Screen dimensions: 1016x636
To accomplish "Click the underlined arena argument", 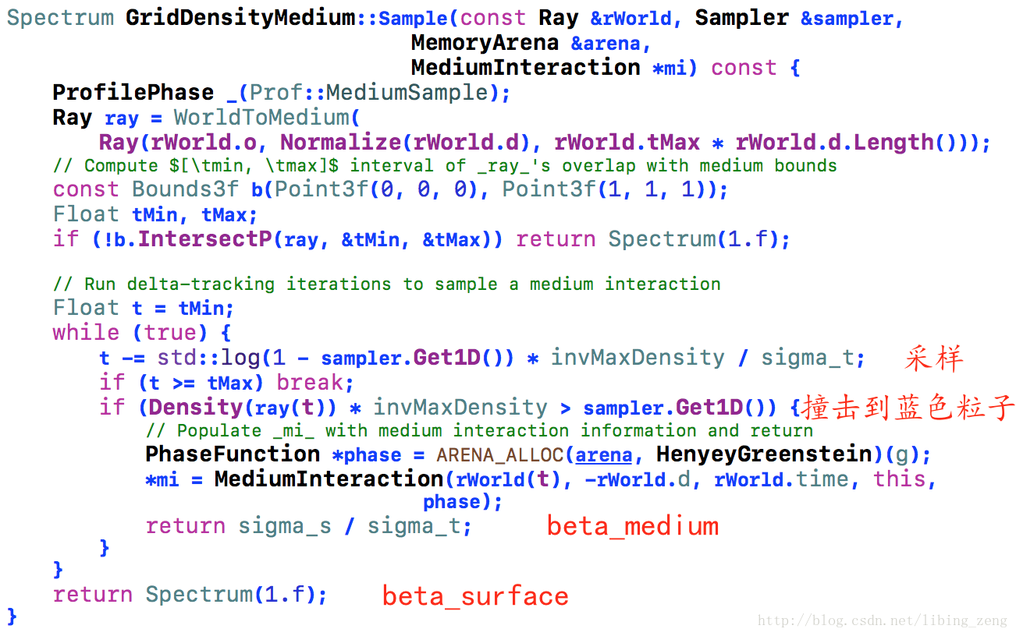I will tap(604, 455).
